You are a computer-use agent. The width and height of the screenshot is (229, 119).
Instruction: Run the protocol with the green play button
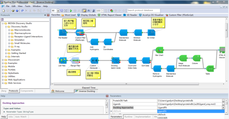[x=71, y=11]
